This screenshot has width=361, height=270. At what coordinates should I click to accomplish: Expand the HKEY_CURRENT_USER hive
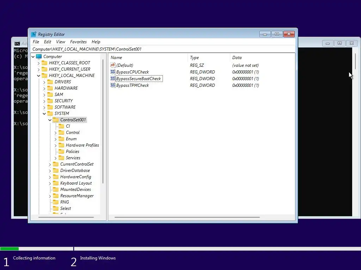[x=38, y=69]
